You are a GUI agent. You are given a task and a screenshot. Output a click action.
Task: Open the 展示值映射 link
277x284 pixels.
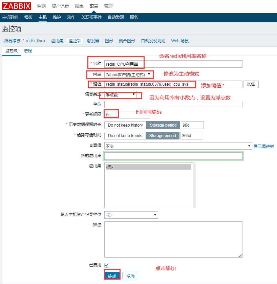(263, 146)
